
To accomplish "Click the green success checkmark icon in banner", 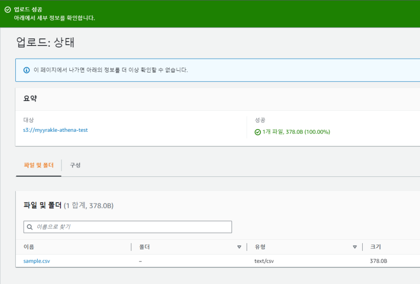I will point(7,9).
